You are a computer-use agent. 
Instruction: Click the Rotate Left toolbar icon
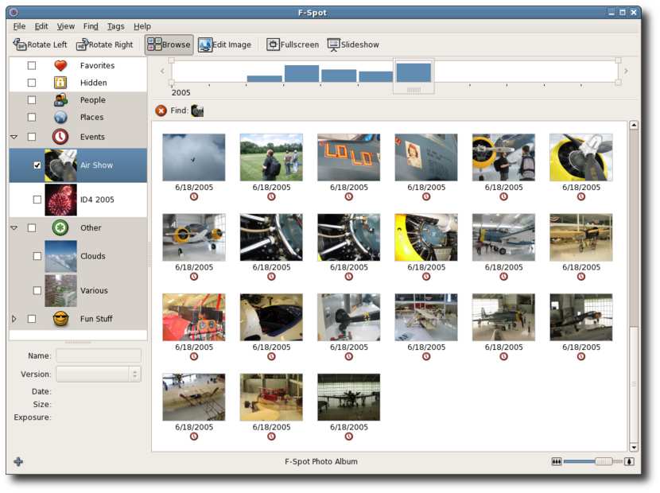[19, 45]
